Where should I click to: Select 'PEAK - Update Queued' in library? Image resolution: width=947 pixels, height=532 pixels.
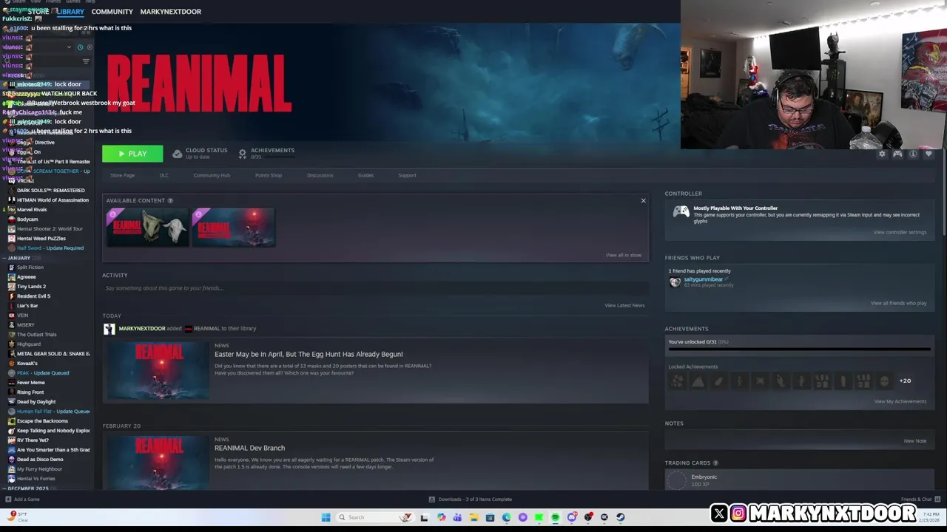click(43, 373)
